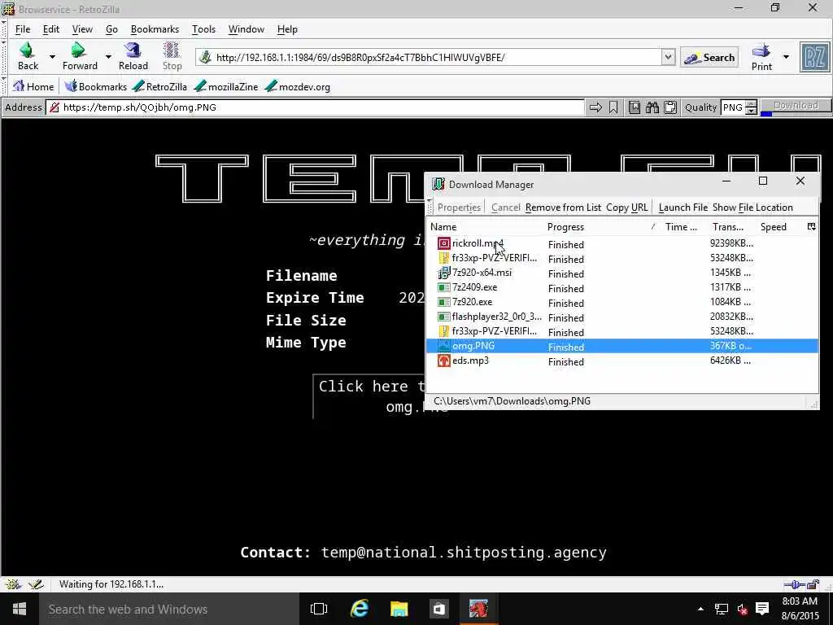
Task: Click Copy URL in Download Manager
Action: coord(627,208)
